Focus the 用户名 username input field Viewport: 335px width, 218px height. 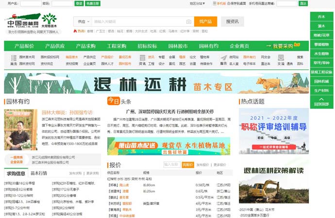click(31, 3)
